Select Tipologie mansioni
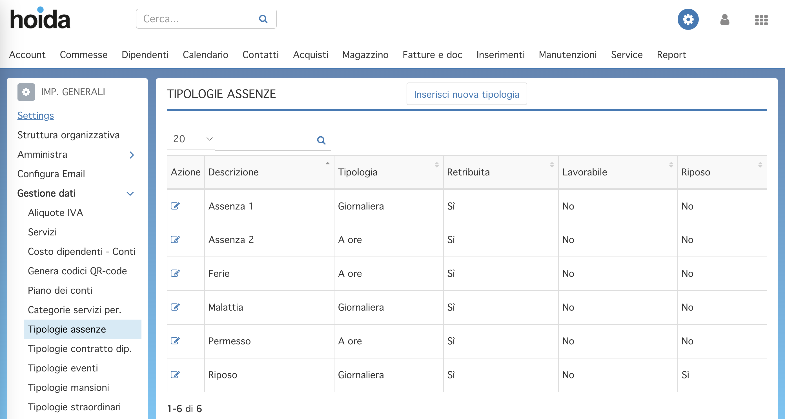The image size is (785, 419). click(x=68, y=388)
